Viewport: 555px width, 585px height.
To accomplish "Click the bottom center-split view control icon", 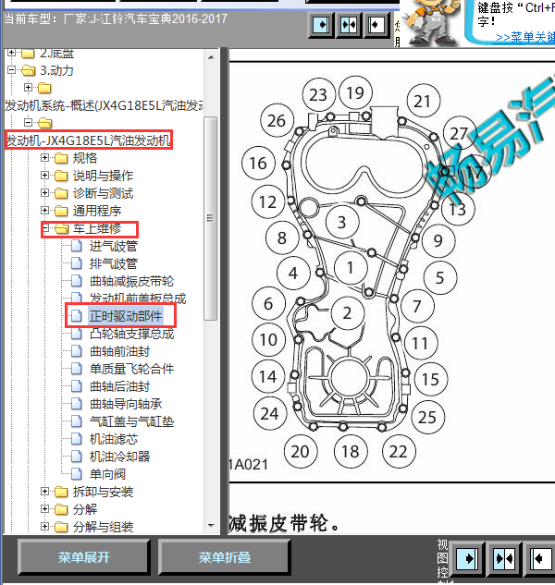I will (504, 558).
